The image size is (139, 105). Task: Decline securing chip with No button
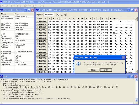[106, 70]
